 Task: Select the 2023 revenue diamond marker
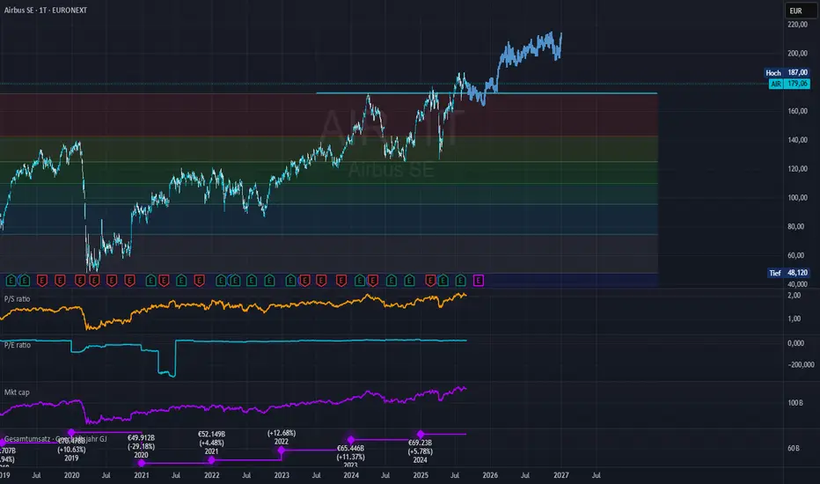pyautogui.click(x=351, y=439)
